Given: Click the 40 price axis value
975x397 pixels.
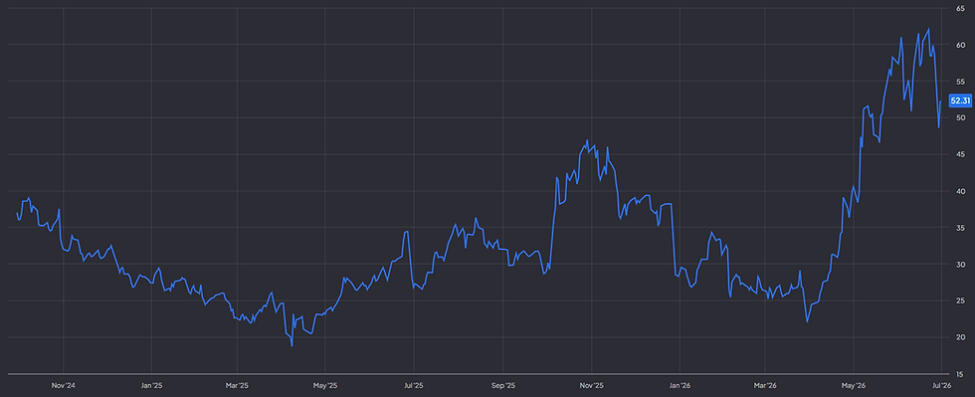Looking at the screenshot, I should (x=961, y=191).
